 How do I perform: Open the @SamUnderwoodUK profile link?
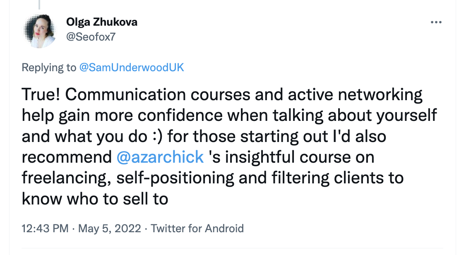point(131,67)
